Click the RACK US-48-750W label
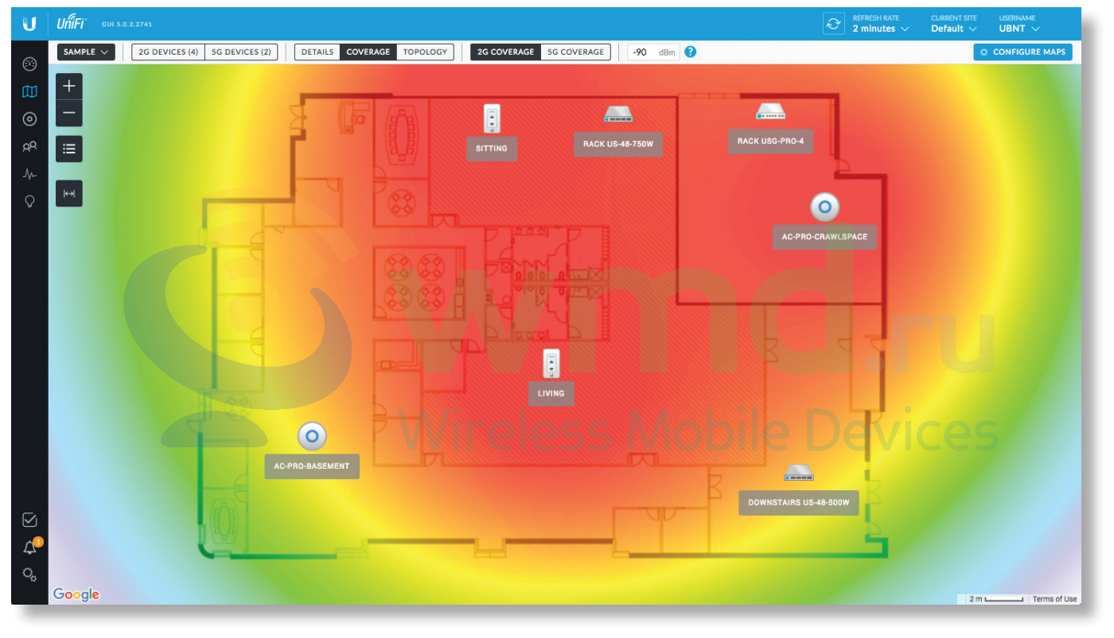Viewport: 1114px width, 638px height. (618, 144)
